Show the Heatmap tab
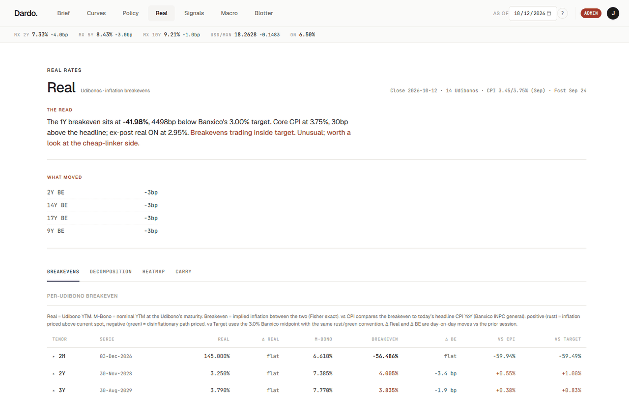The image size is (629, 393). tap(154, 272)
